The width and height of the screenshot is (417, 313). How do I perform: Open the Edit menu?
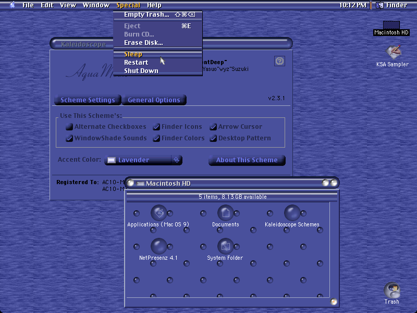47,5
